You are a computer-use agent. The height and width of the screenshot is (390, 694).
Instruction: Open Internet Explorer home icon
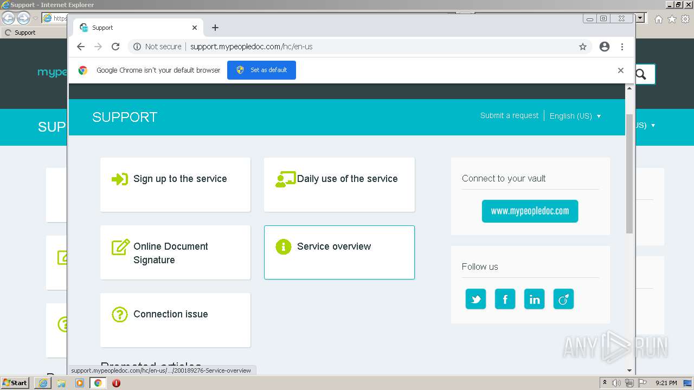point(658,19)
